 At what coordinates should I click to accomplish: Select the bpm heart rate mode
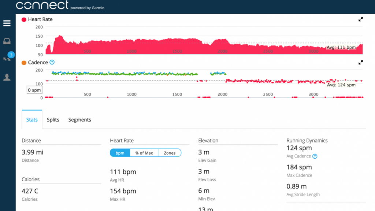(120, 153)
